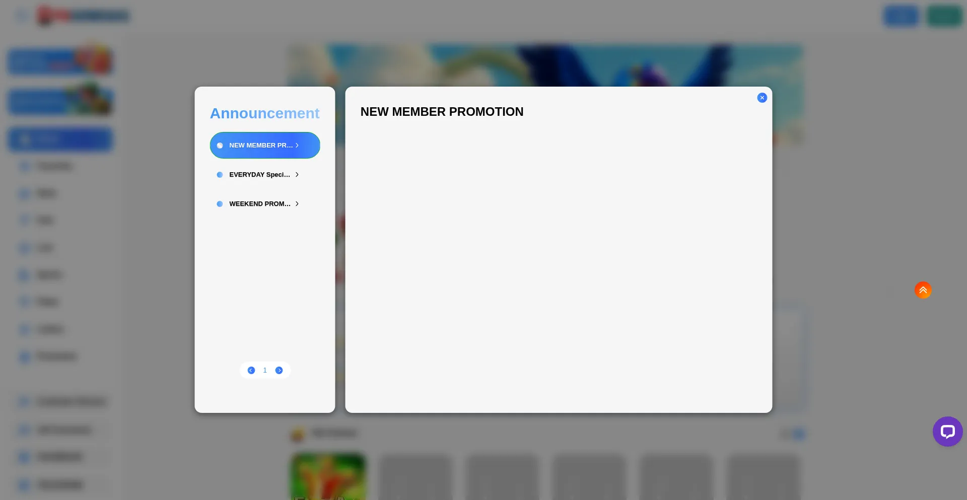Select the white dot beside NEW MEMBER PR…

220,146
